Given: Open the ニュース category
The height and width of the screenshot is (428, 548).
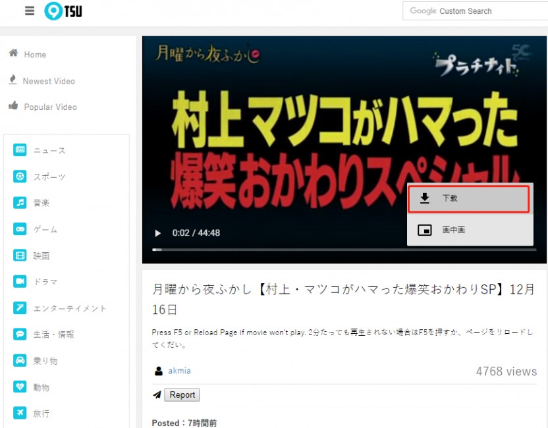Looking at the screenshot, I should pyautogui.click(x=49, y=151).
